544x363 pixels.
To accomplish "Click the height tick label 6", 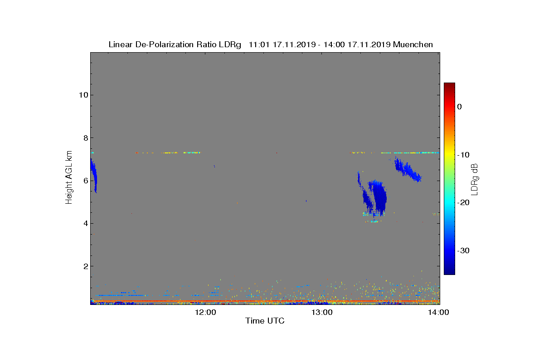I will (85, 180).
